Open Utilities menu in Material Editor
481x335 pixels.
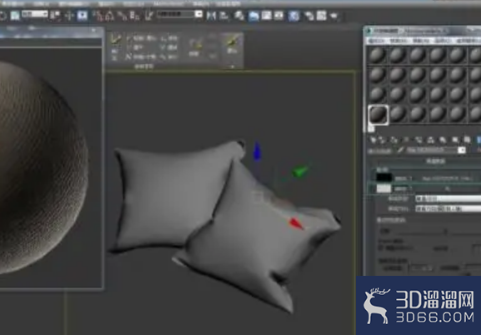click(468, 41)
